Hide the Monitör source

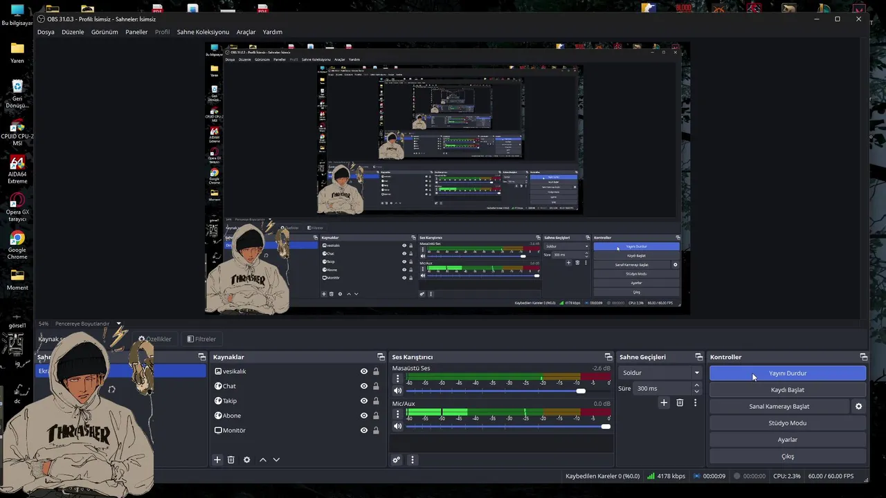point(364,430)
